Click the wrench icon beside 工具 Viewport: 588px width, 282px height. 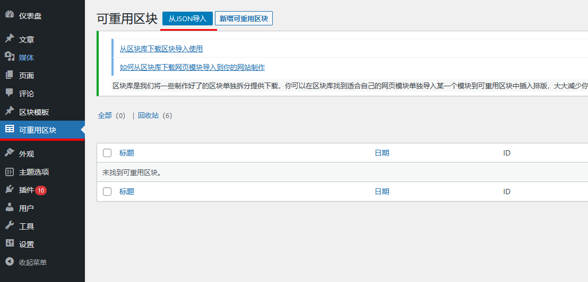[10, 225]
